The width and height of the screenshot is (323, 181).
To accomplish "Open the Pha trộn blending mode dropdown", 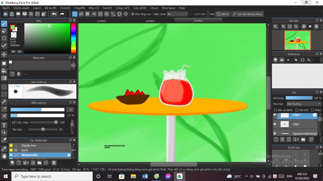I will click(x=304, y=104).
